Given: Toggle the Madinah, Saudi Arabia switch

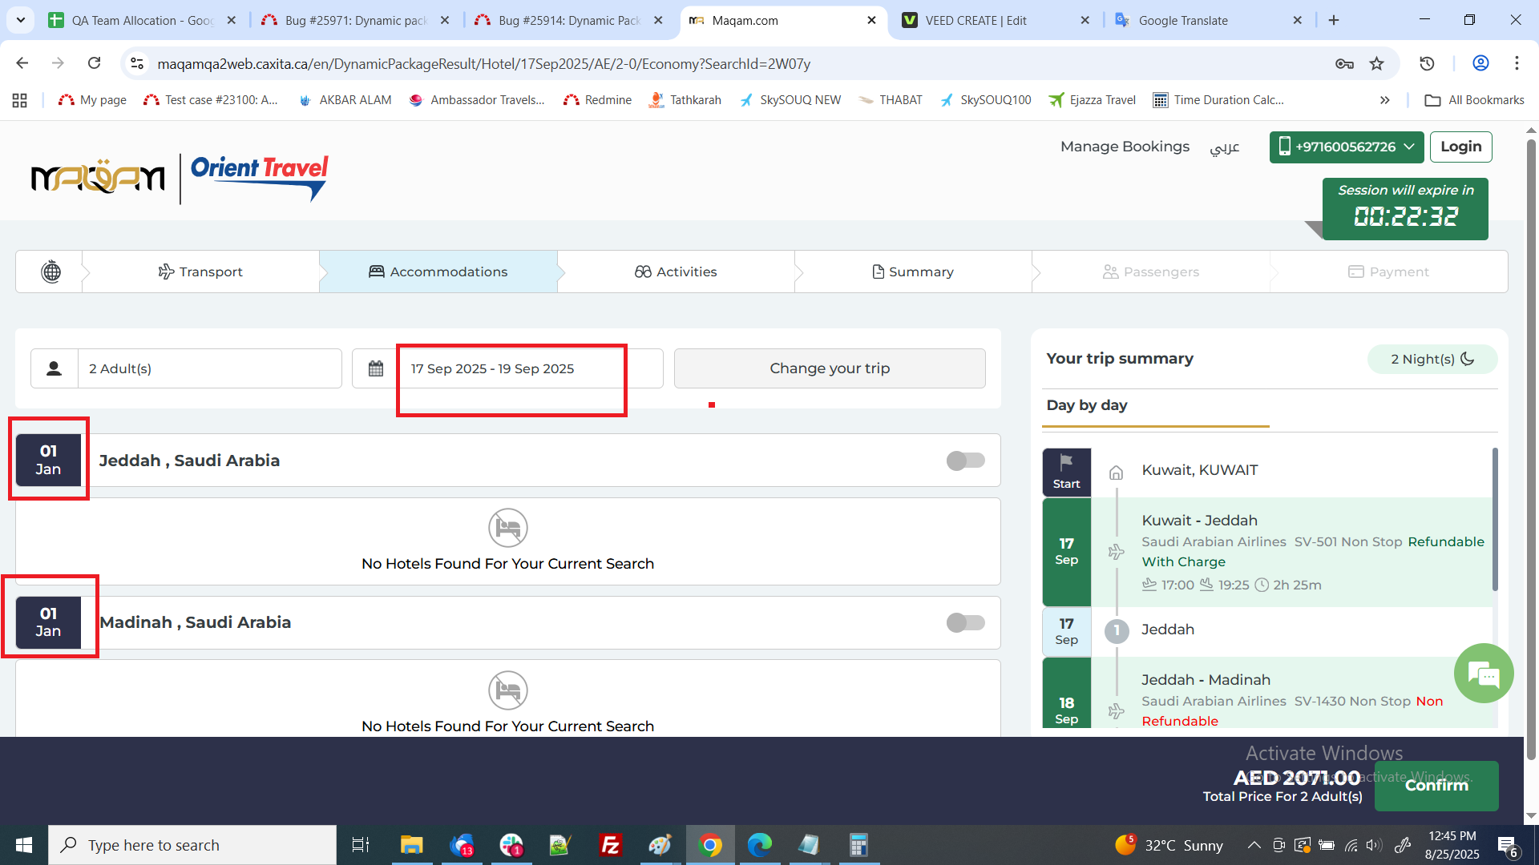Looking at the screenshot, I should [x=965, y=622].
